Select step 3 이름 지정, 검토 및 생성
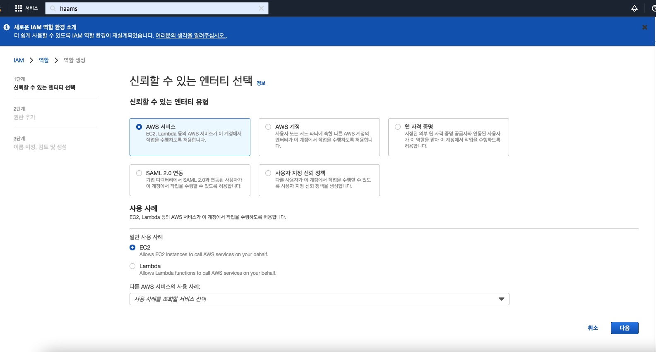Image resolution: width=656 pixels, height=352 pixels. coord(40,147)
